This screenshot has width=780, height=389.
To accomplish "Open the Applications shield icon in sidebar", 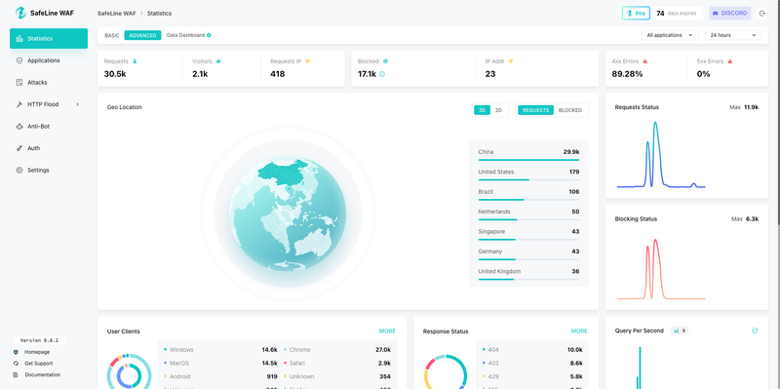I will click(19, 60).
